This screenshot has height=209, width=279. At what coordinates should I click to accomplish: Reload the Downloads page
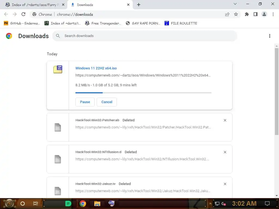23,14
